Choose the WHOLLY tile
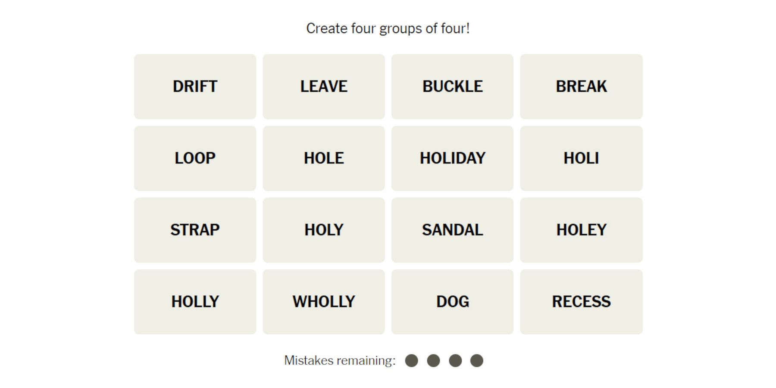Image resolution: width=776 pixels, height=388 pixels. click(x=323, y=302)
